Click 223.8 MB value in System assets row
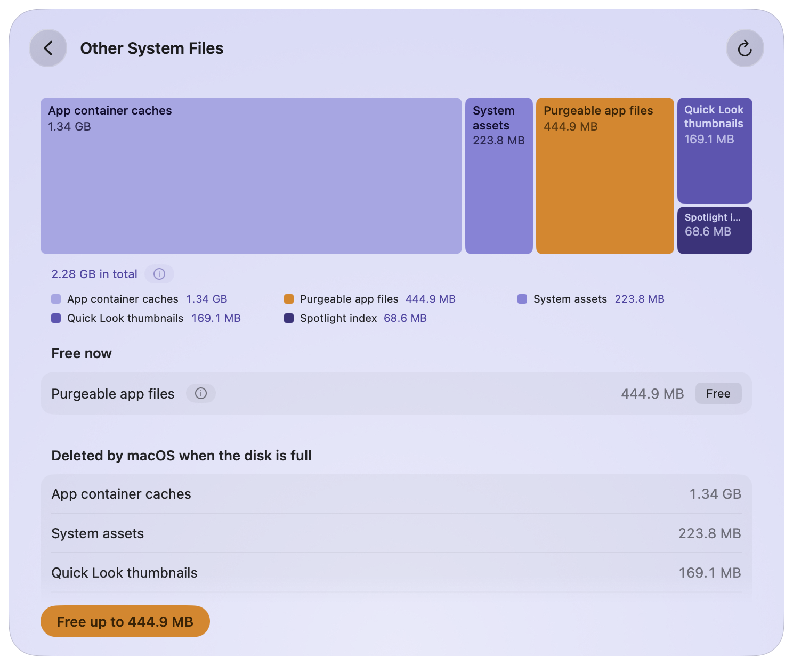The image size is (793, 665). 710,533
